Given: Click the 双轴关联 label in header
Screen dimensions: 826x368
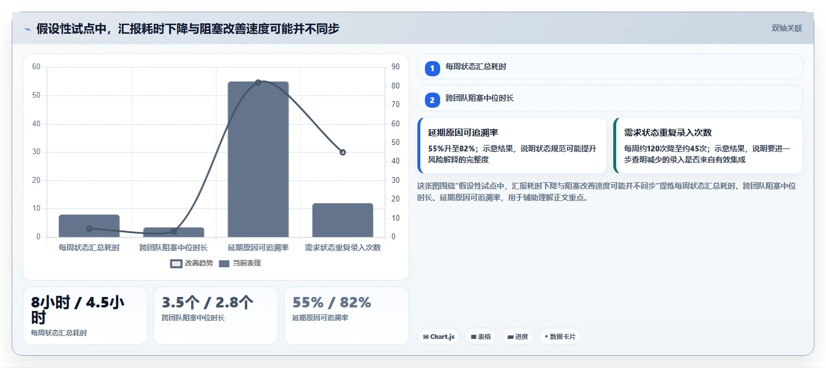Looking at the screenshot, I should 786,28.
